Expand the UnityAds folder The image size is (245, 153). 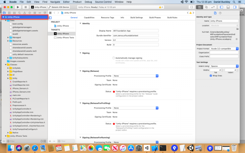(x=8, y=68)
